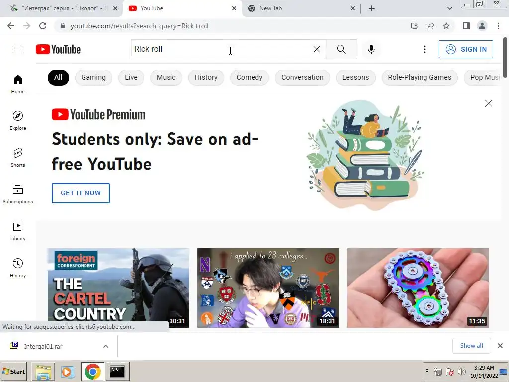
Task: Dismiss the YouTube Premium promo banner
Action: pos(488,103)
